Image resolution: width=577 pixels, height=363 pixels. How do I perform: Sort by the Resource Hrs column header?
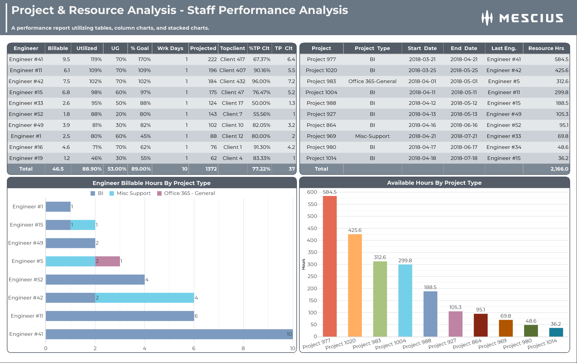546,48
